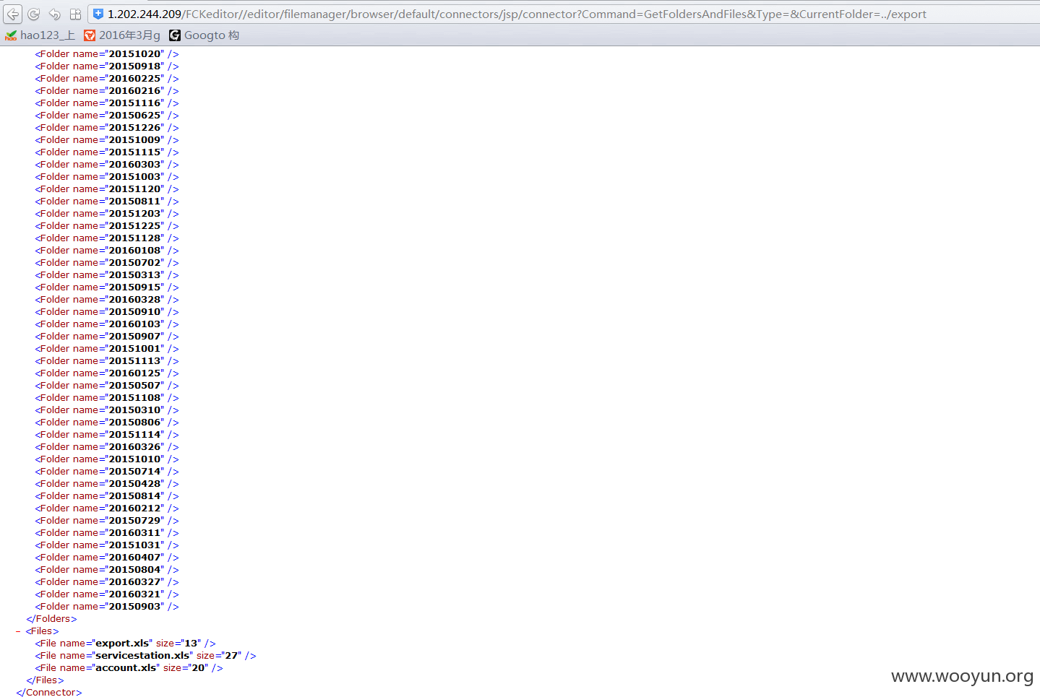
Task: Select folder name 20151113
Action: point(134,361)
